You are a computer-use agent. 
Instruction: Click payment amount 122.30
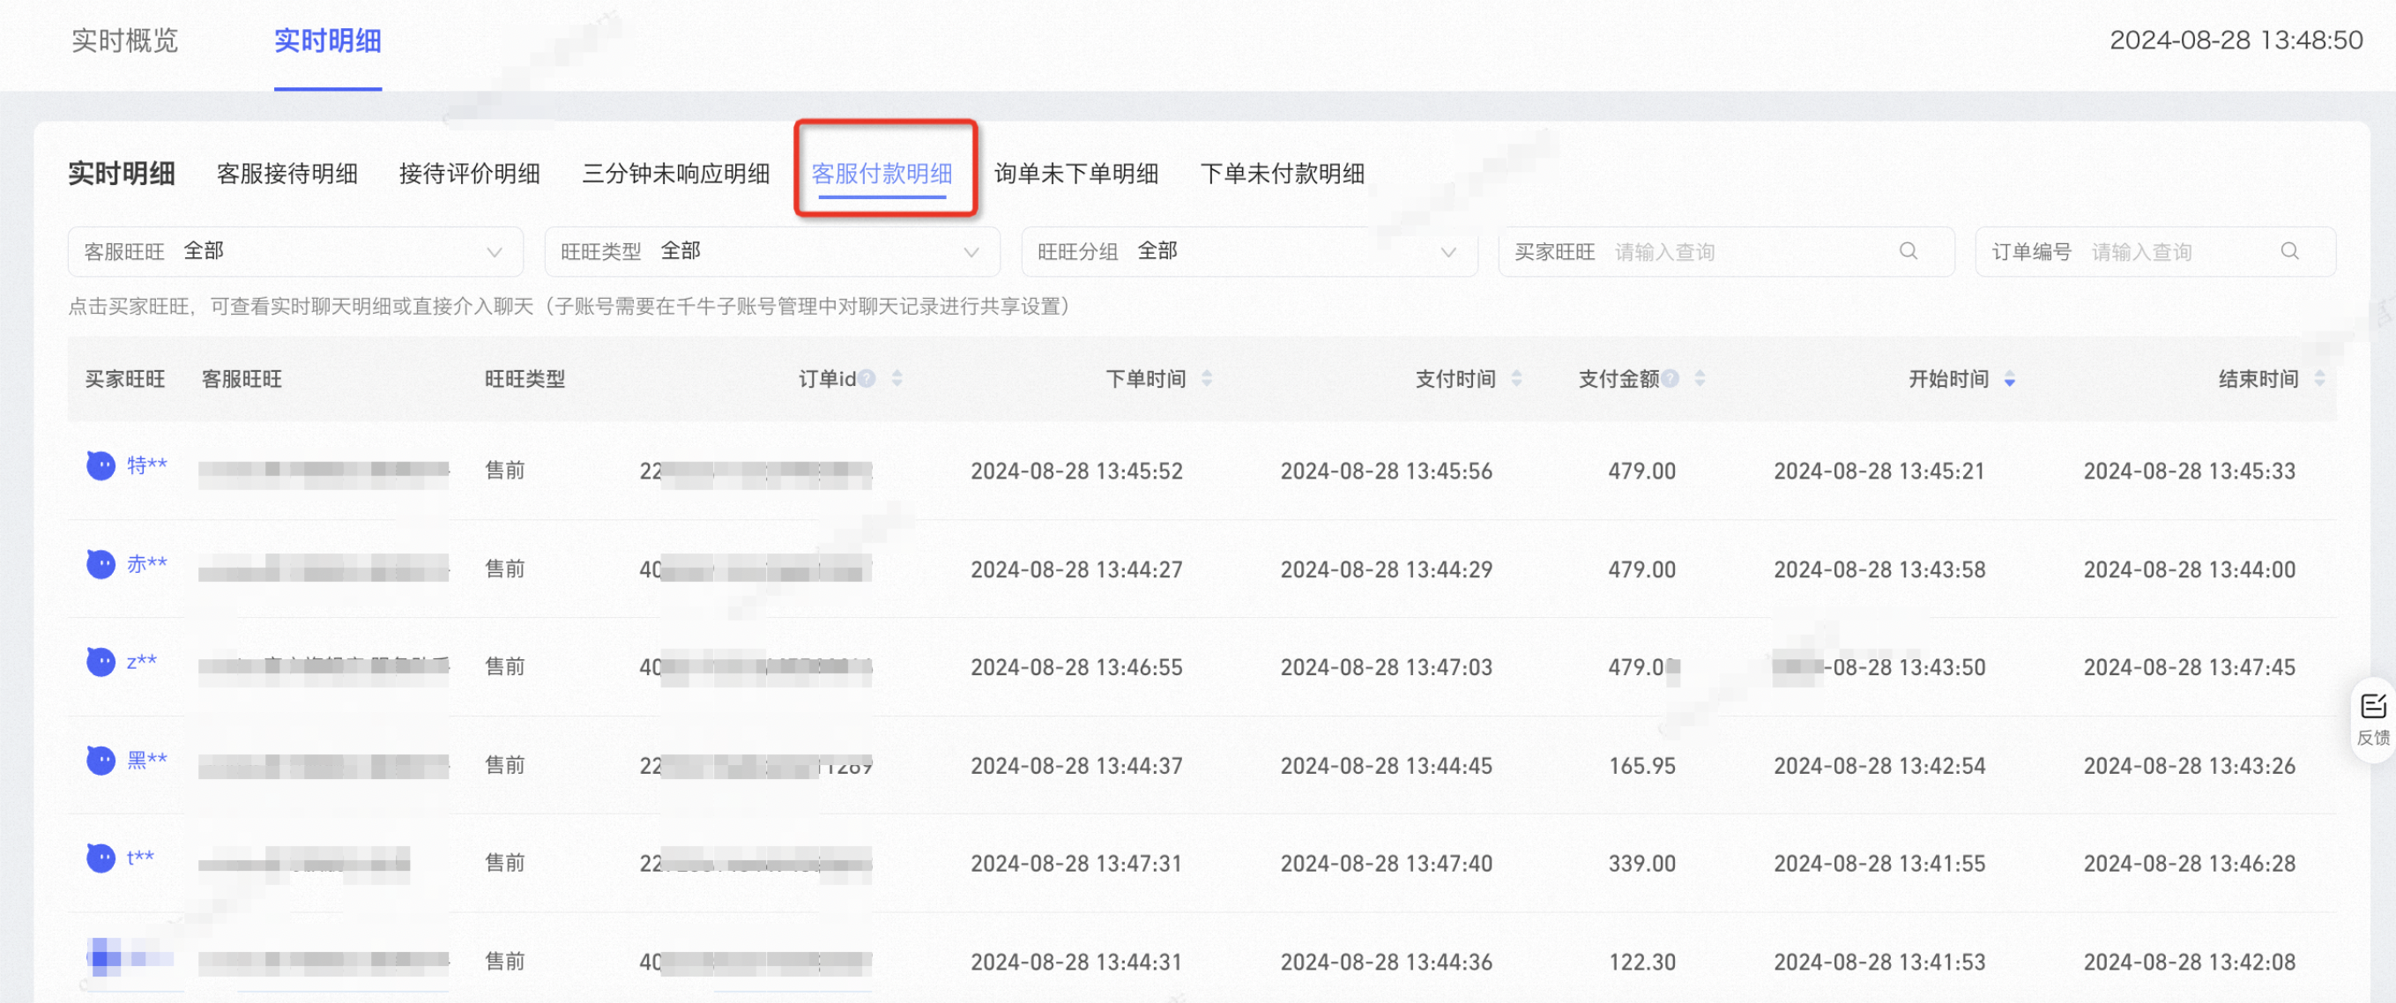pyautogui.click(x=1642, y=962)
